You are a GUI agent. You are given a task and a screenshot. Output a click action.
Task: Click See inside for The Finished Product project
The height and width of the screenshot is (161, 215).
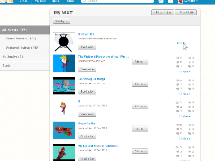pos(87,69)
